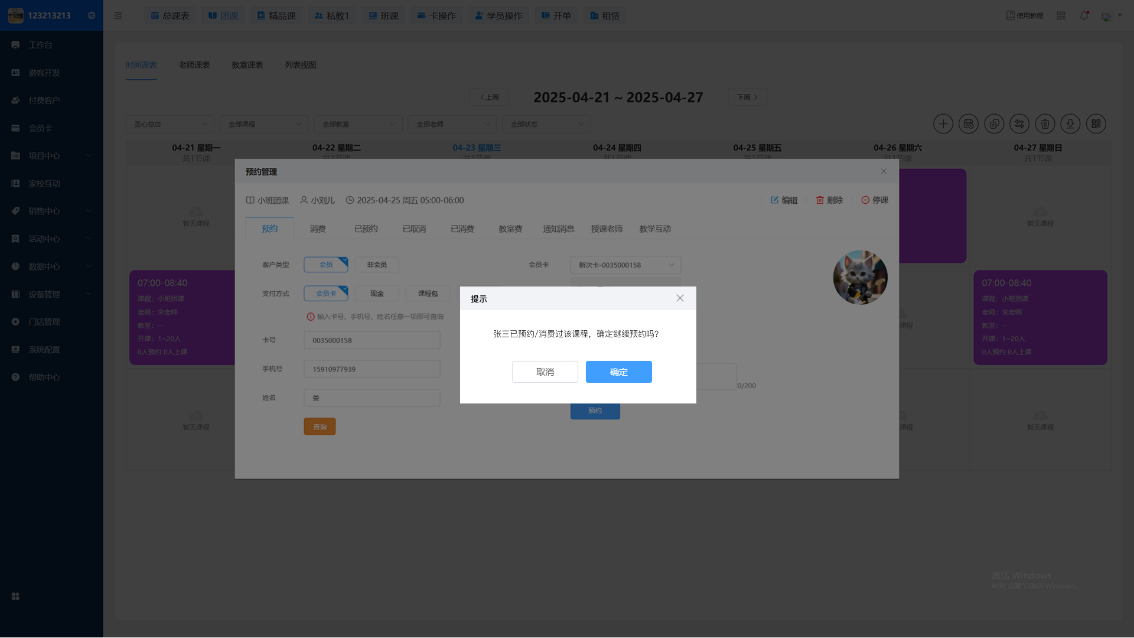
Task: Expand 销售中心 in sidebar
Action: point(51,211)
